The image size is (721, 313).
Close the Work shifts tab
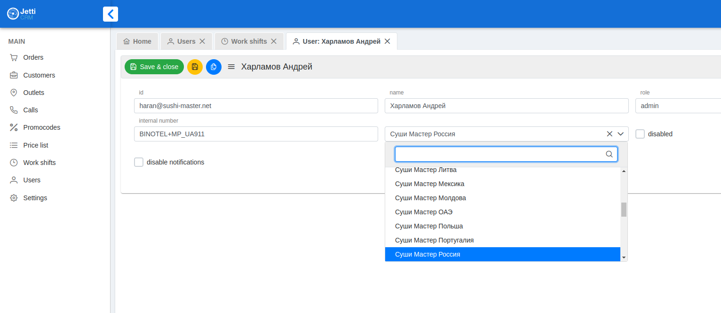(274, 41)
